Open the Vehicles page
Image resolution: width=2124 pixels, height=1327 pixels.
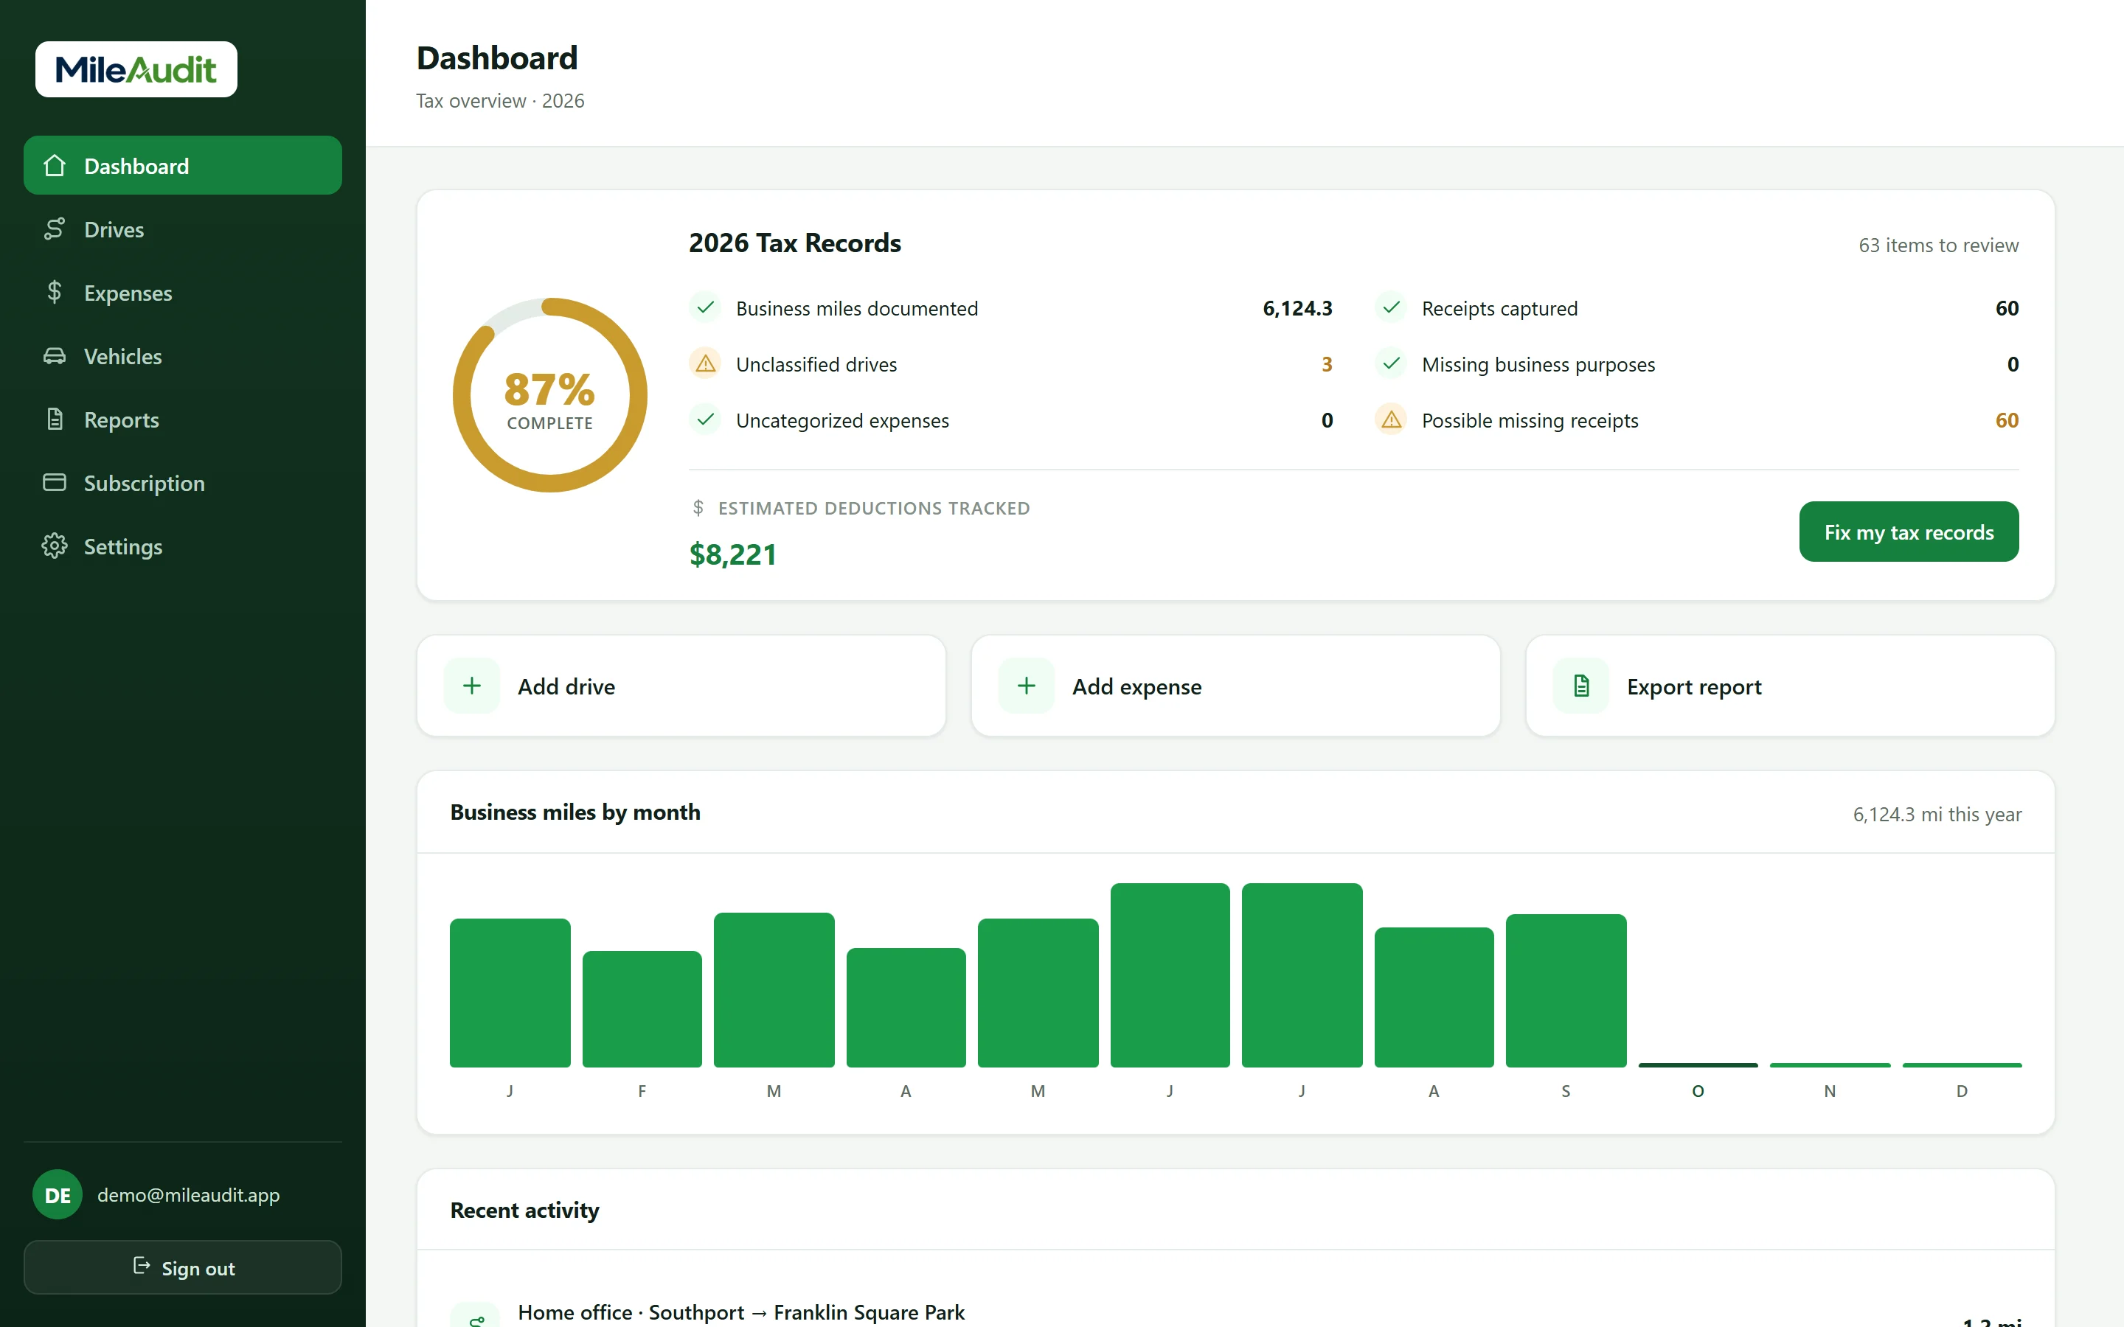click(183, 355)
